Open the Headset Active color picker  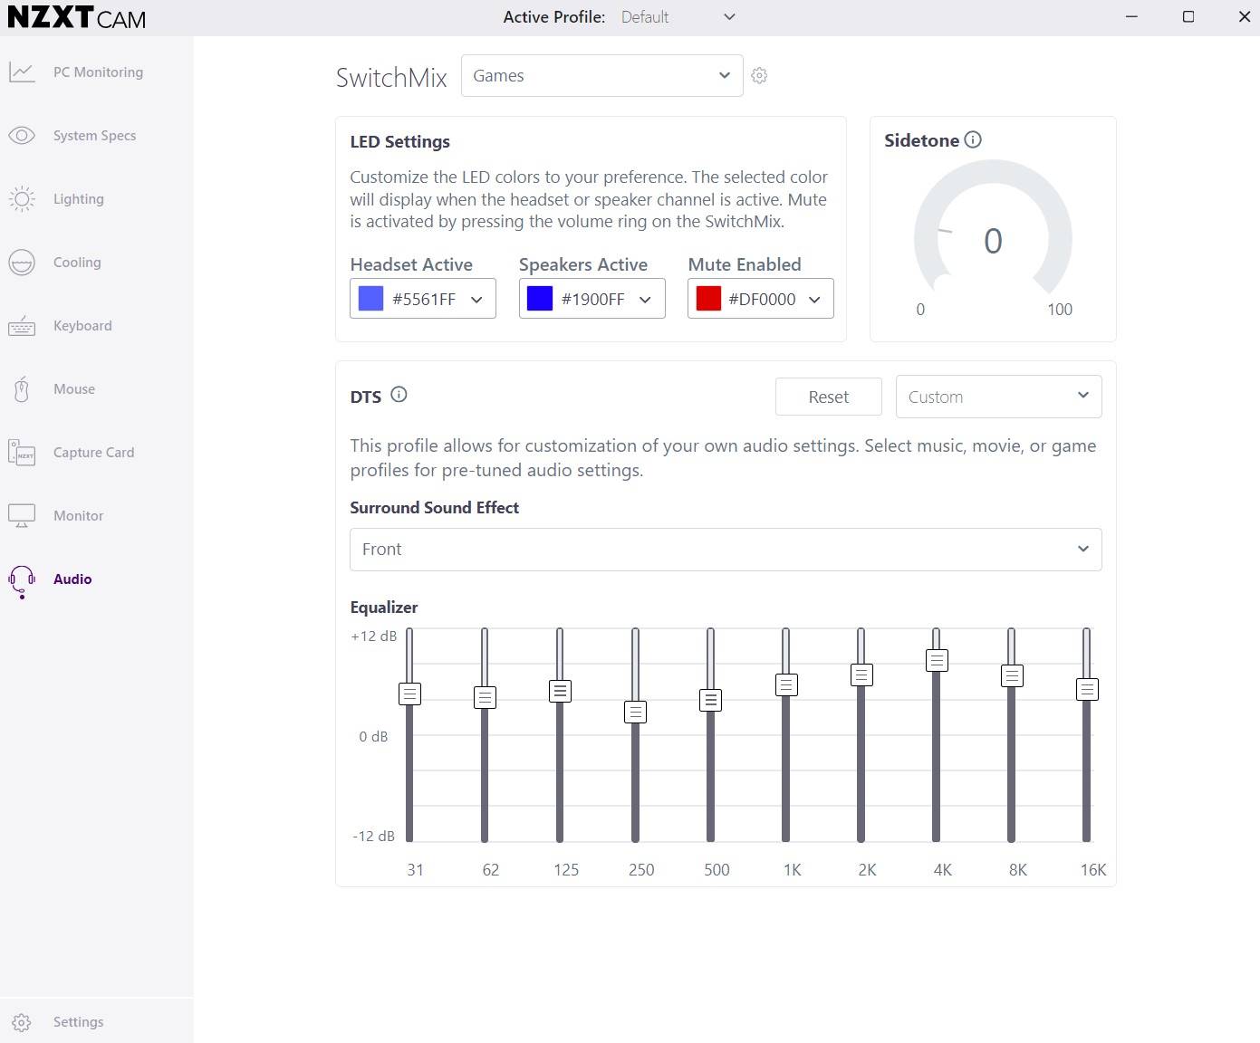point(422,299)
